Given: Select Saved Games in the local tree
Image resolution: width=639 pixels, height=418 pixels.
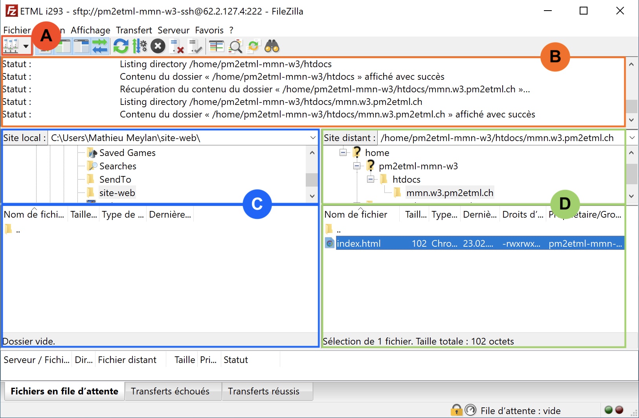Looking at the screenshot, I should coord(127,153).
